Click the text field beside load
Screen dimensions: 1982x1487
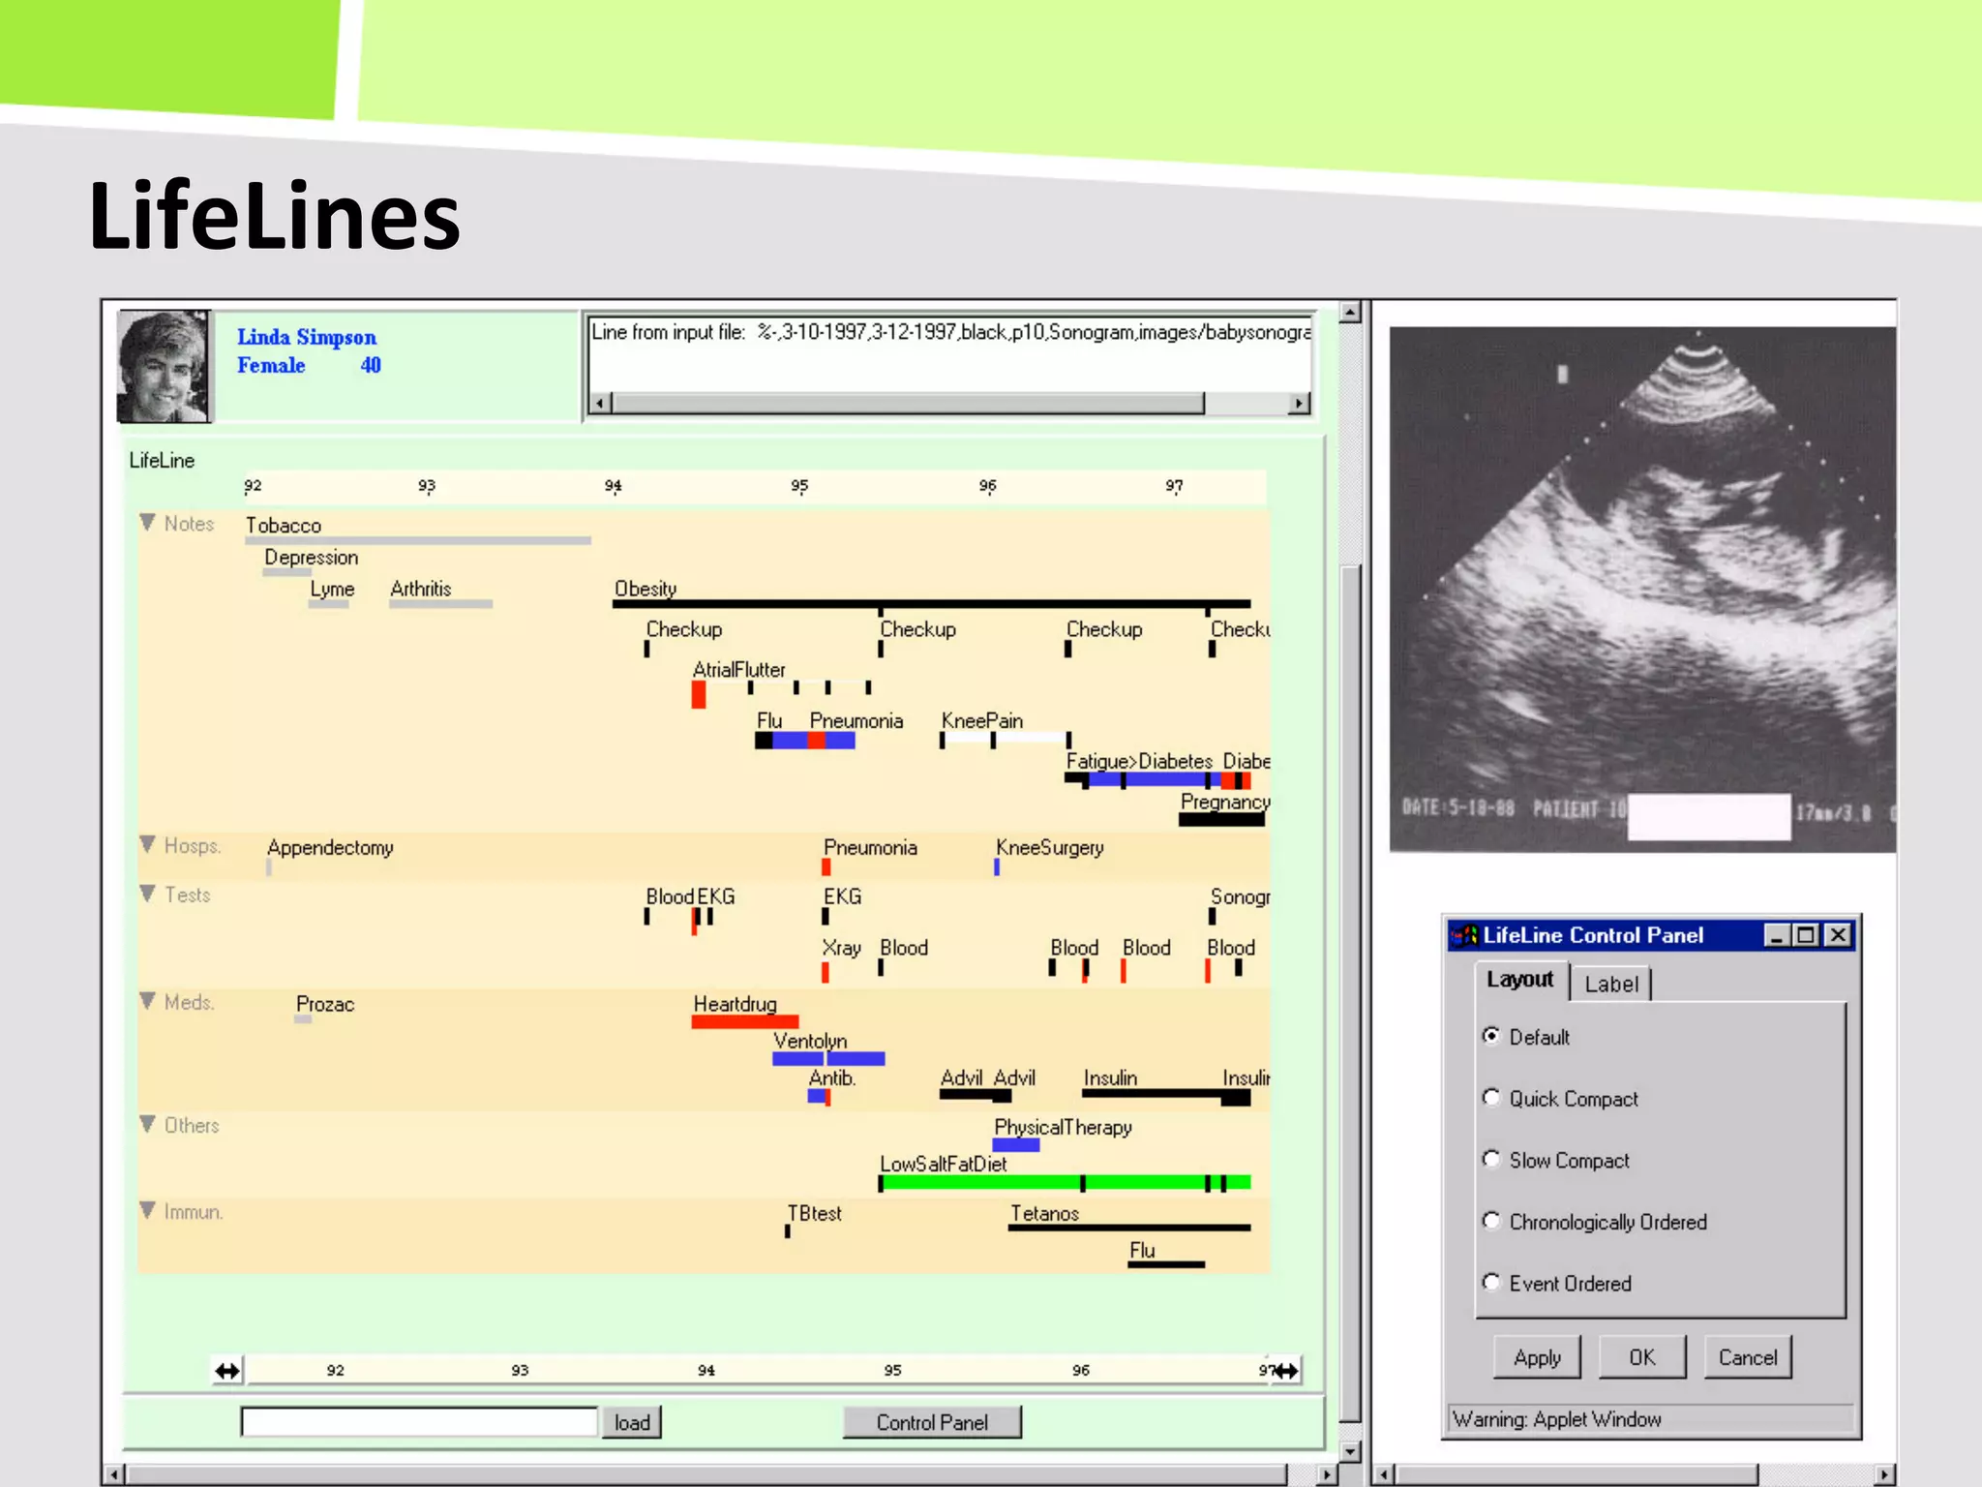[x=418, y=1422]
